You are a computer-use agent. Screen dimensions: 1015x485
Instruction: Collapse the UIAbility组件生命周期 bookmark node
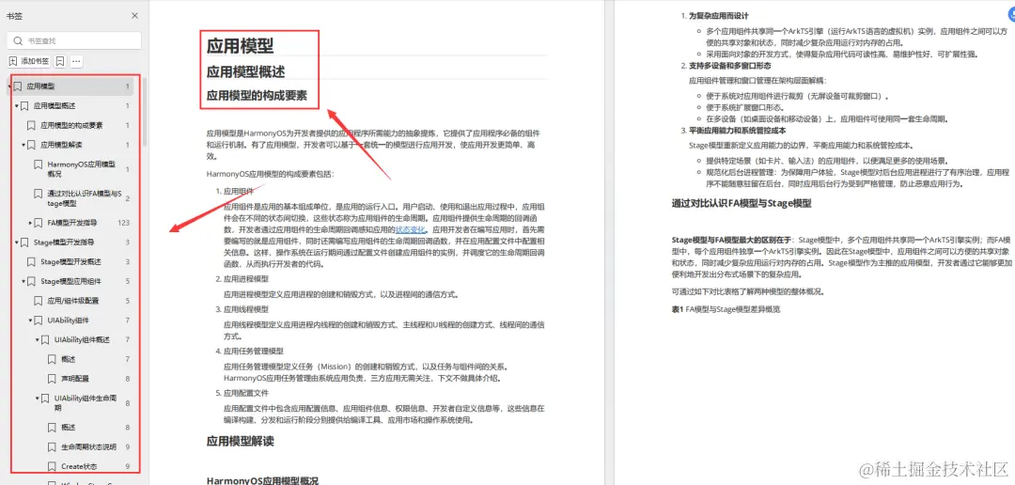tap(38, 399)
